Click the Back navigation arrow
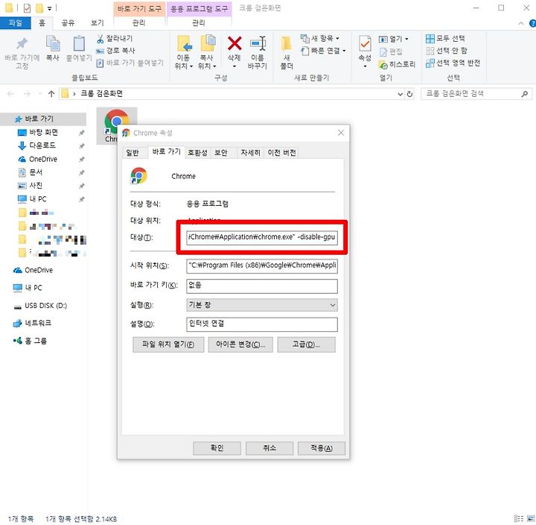The height and width of the screenshot is (525, 536). point(10,93)
